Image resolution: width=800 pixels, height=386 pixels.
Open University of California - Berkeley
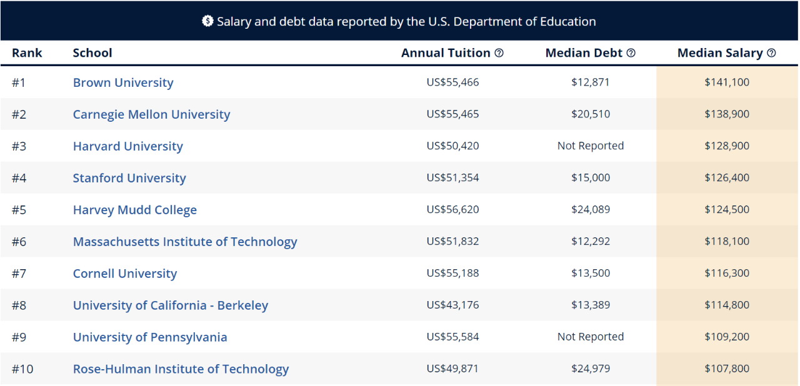[x=171, y=305]
